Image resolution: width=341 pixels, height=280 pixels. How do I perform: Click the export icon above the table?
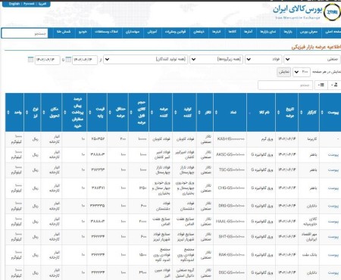[335, 85]
